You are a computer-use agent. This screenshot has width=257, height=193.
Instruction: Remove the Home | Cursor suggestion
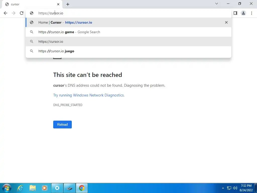(226, 22)
